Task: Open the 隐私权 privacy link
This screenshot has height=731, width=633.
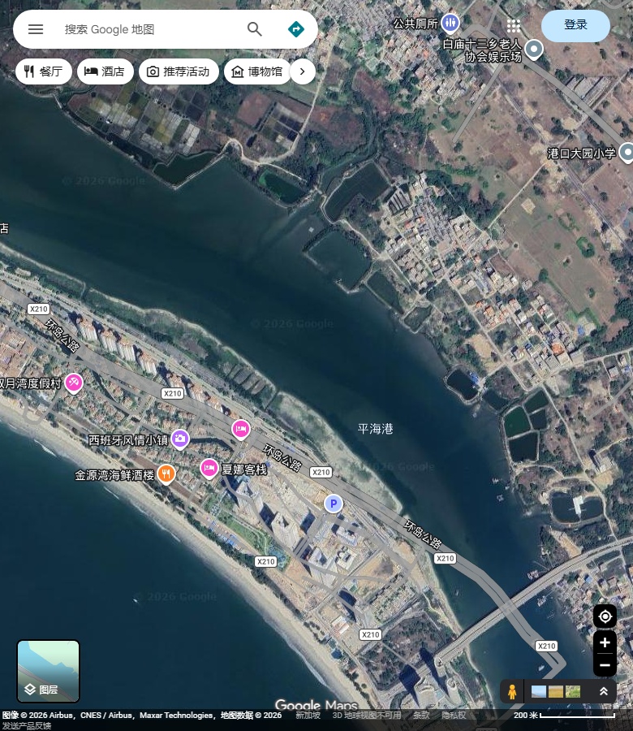Action: pos(454,715)
